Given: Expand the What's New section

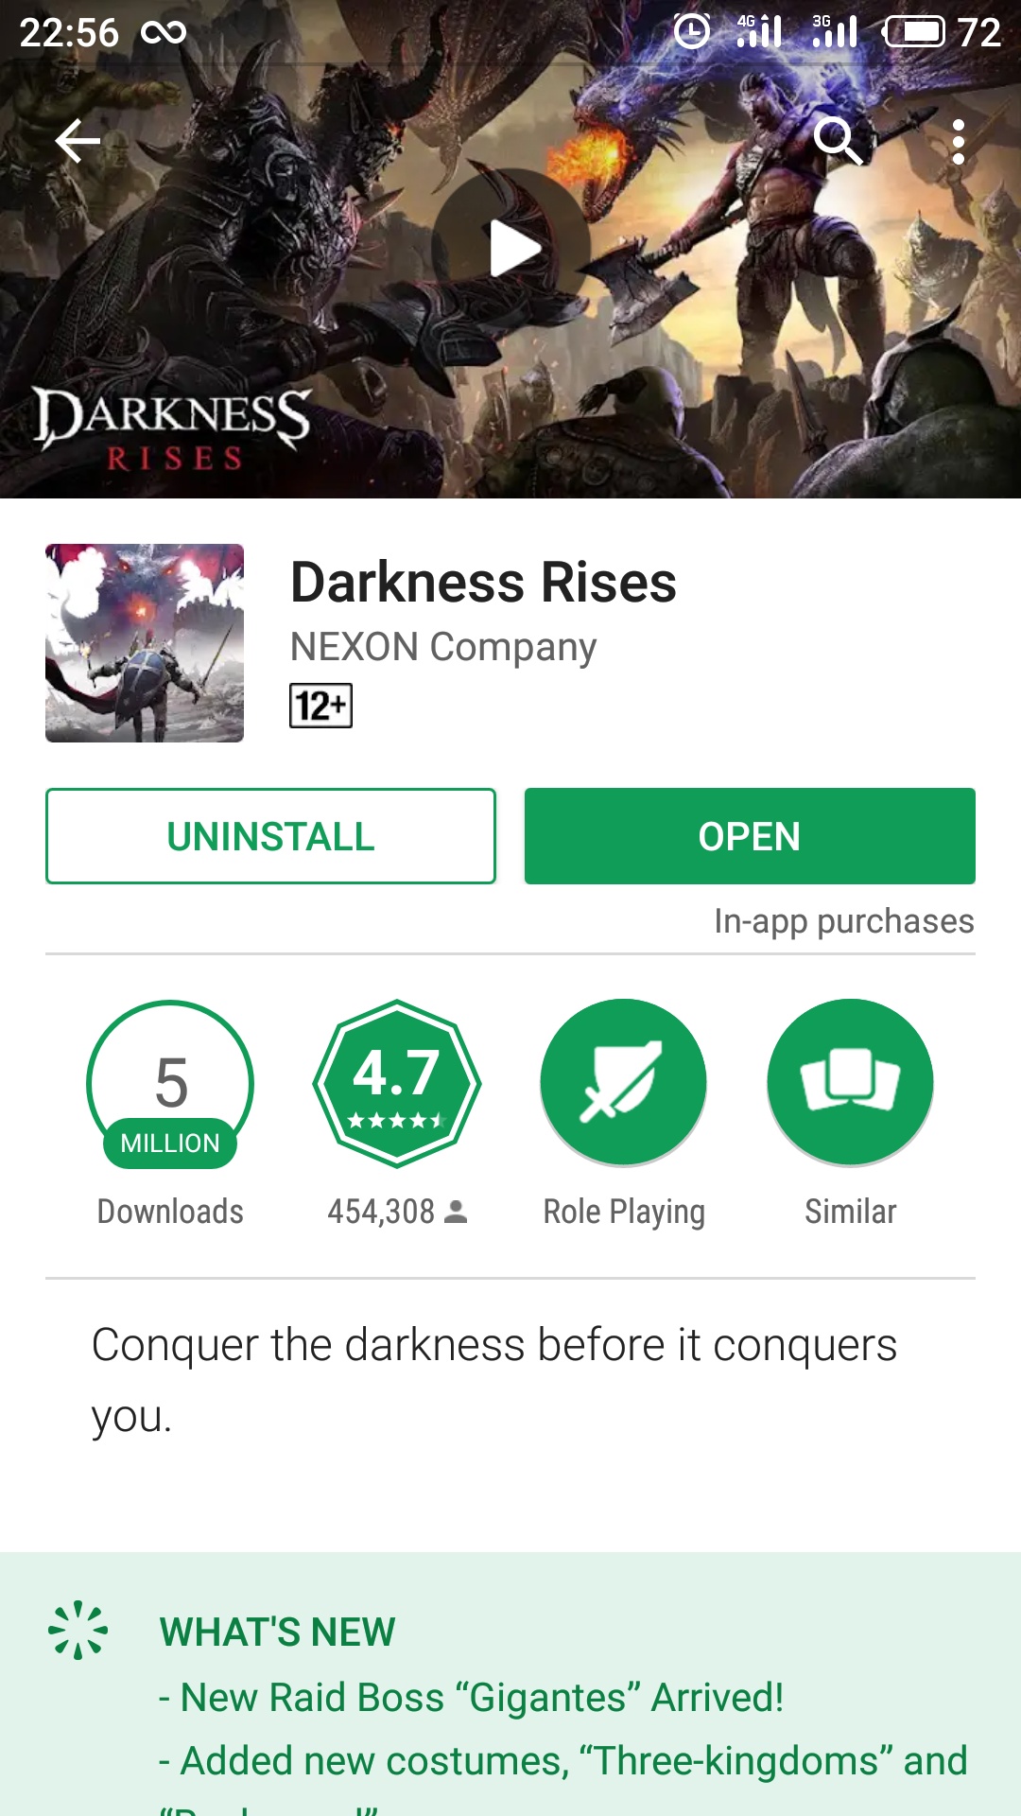Looking at the screenshot, I should click(510, 1684).
